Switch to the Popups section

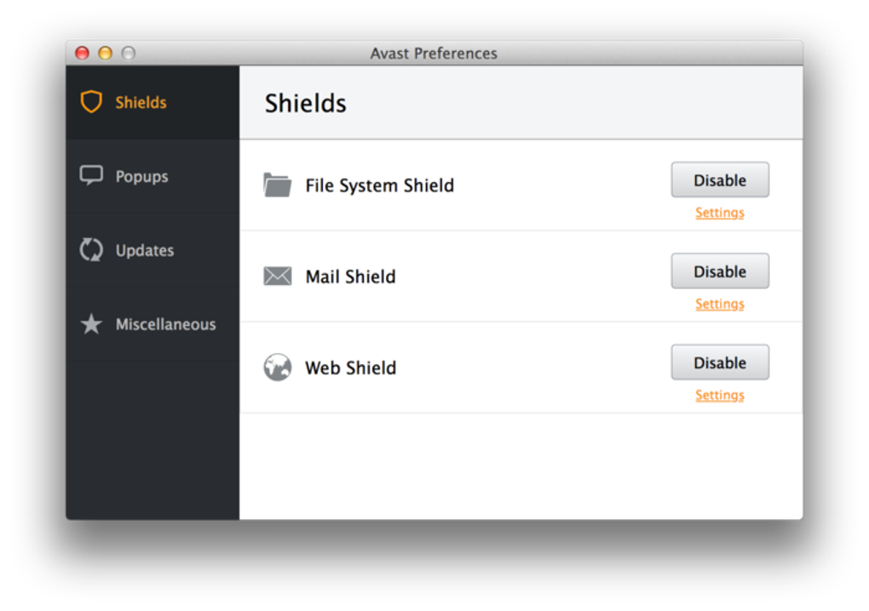tap(141, 176)
